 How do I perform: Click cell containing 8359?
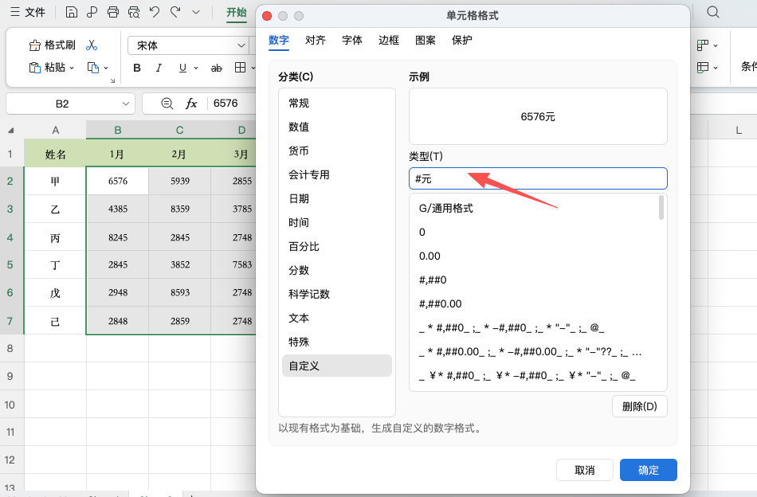click(x=179, y=209)
